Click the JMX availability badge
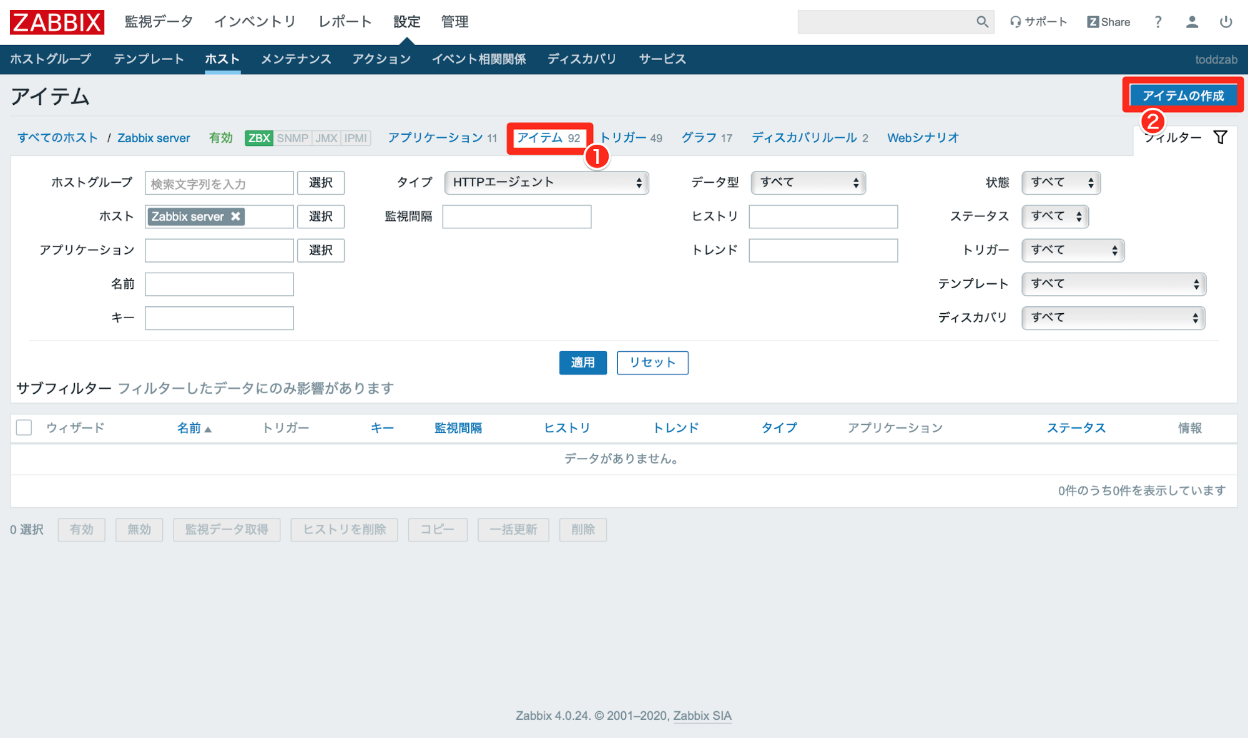 tap(326, 138)
